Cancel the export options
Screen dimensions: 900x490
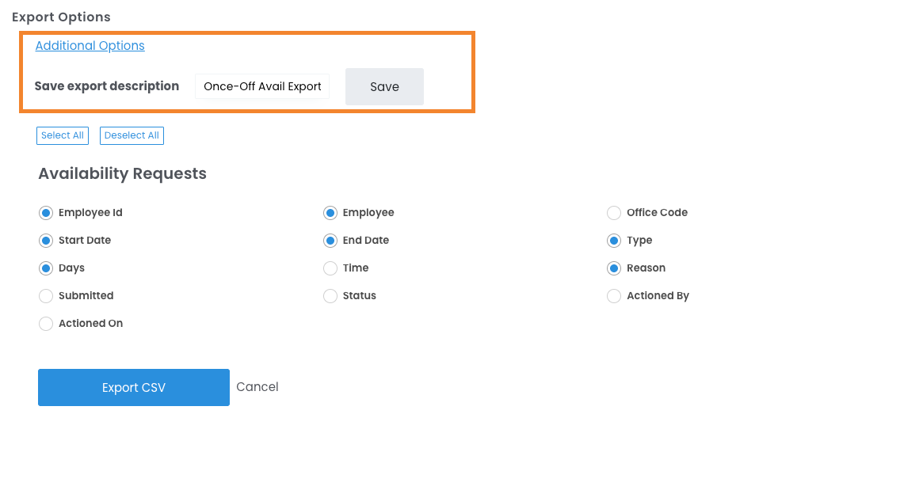point(257,387)
